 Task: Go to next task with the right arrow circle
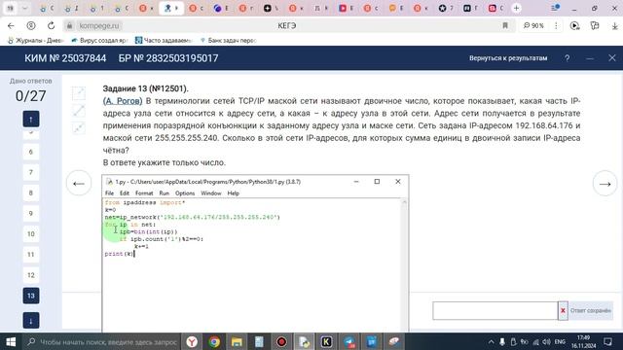click(605, 184)
